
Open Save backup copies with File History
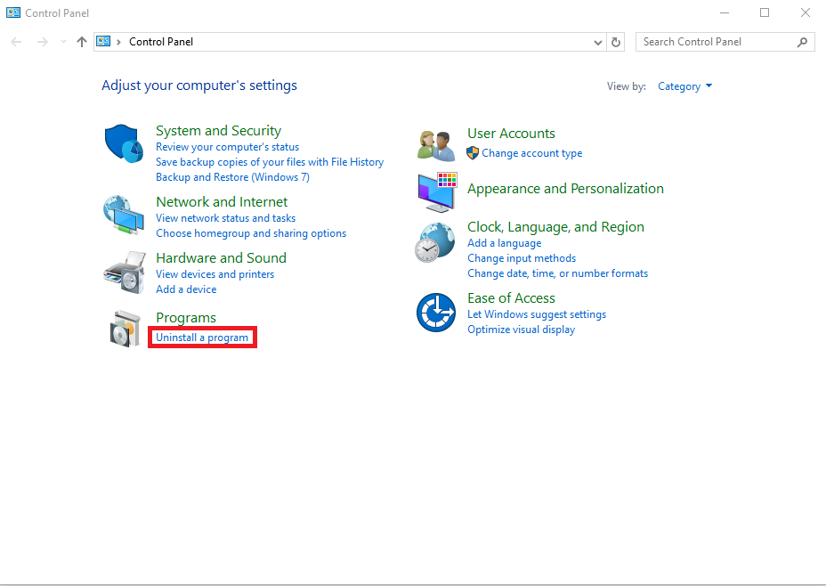click(270, 162)
